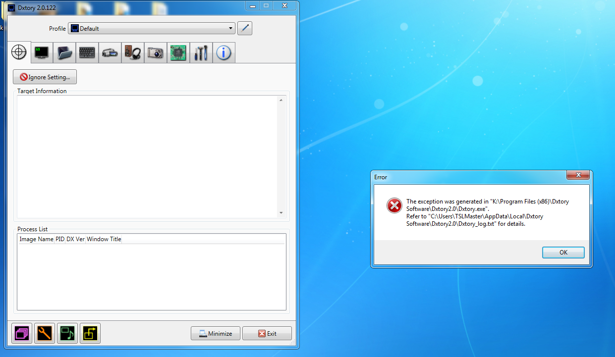Click the DX Ver column header
Screen dimensions: 615x357
pos(75,239)
